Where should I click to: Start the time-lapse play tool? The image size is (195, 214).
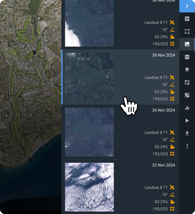(187, 121)
